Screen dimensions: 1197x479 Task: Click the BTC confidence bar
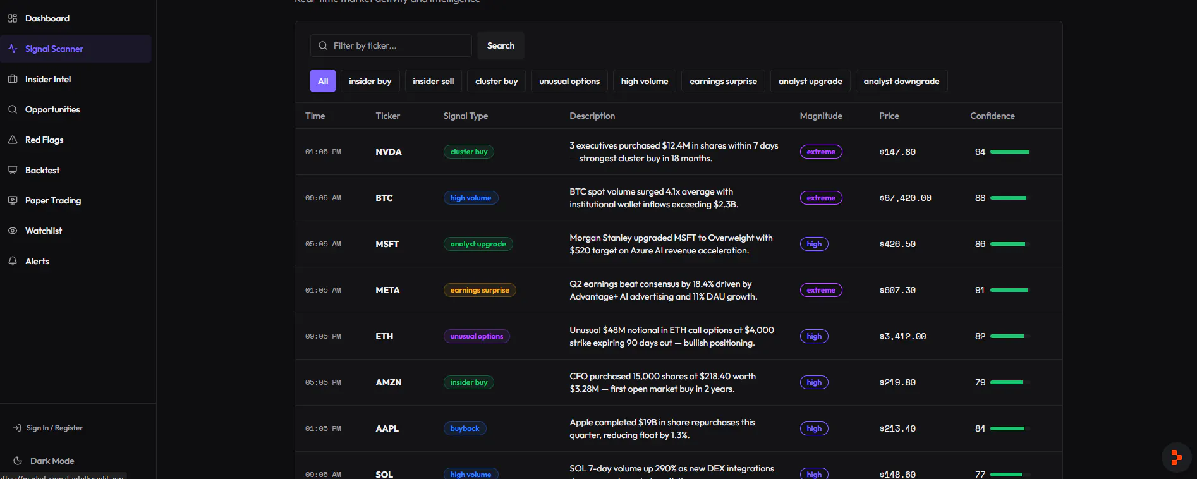[x=1010, y=198]
